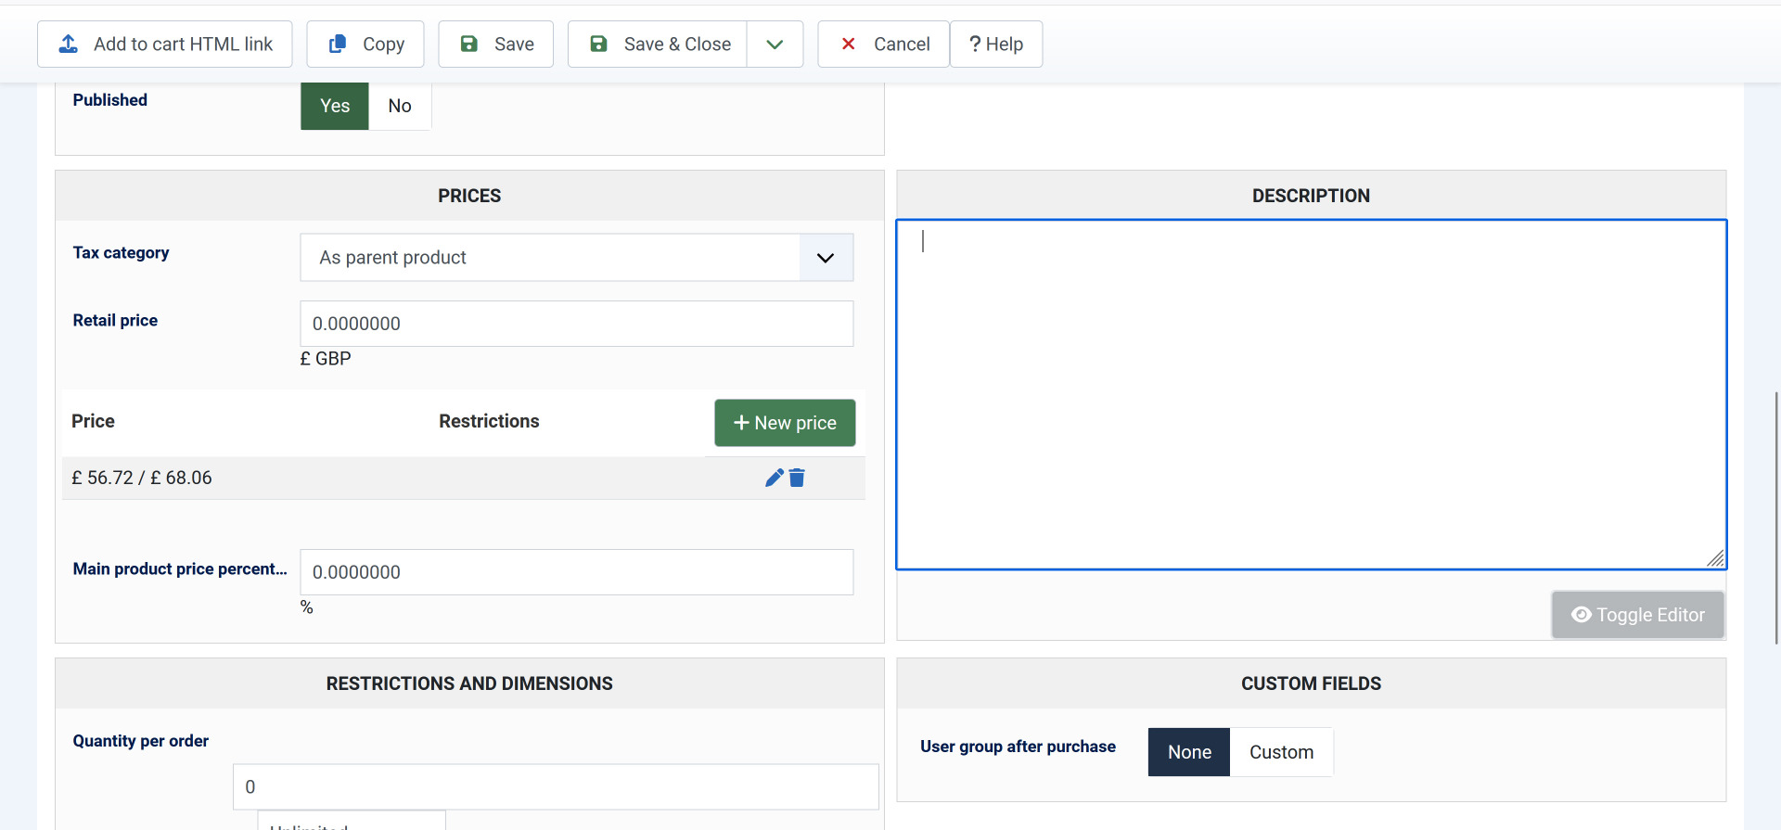Click the Copy toolbar button
The height and width of the screenshot is (830, 1781).
pyautogui.click(x=365, y=45)
